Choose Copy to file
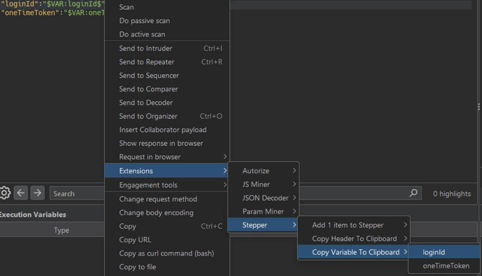482x276 pixels. coord(167,267)
